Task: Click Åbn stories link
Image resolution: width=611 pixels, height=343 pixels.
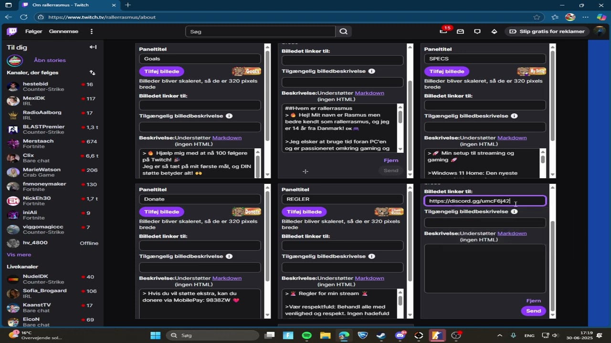Action: [x=50, y=61]
